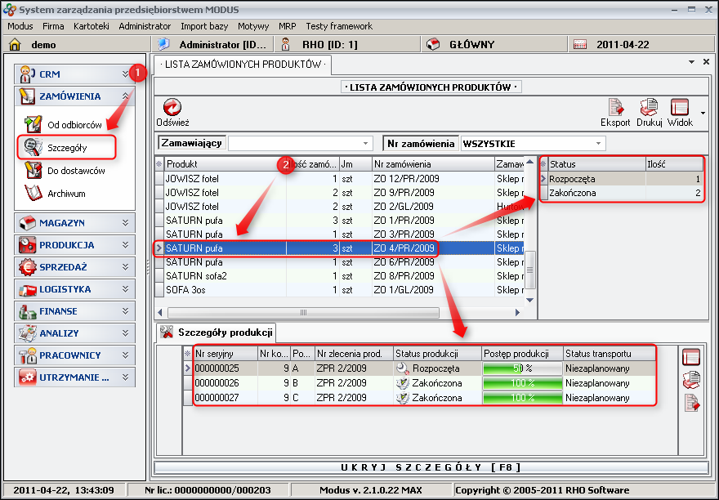The image size is (719, 500).
Task: Open the Widok view icon
Action: tap(679, 109)
